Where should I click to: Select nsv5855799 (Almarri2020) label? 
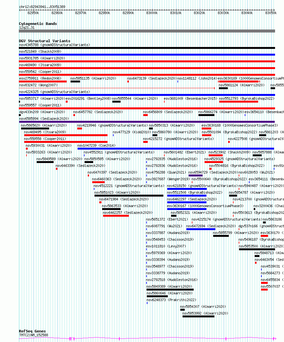click(236, 233)
